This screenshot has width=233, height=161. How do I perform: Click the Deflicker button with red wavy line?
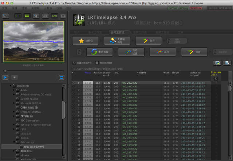[163, 52]
